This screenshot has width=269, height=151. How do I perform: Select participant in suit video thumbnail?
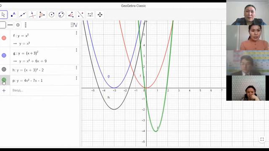[248, 63]
